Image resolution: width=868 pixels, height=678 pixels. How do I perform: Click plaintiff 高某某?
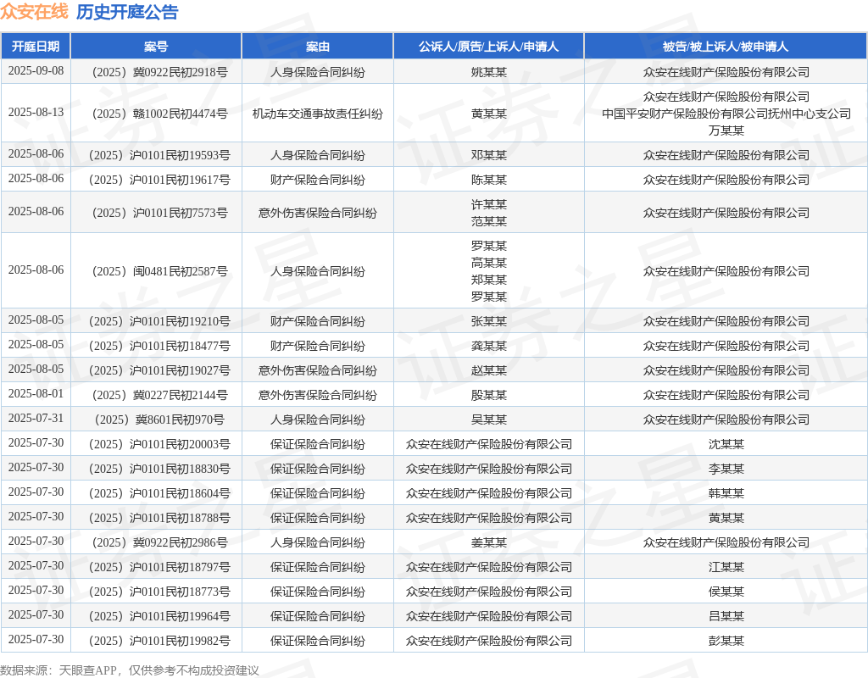coord(489,263)
